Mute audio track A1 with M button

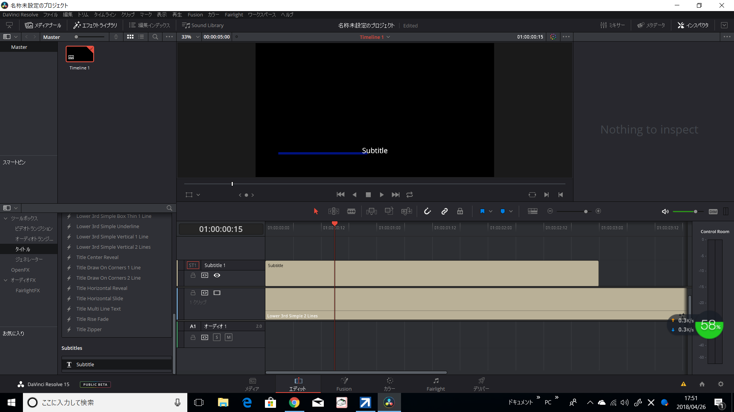[228, 337]
